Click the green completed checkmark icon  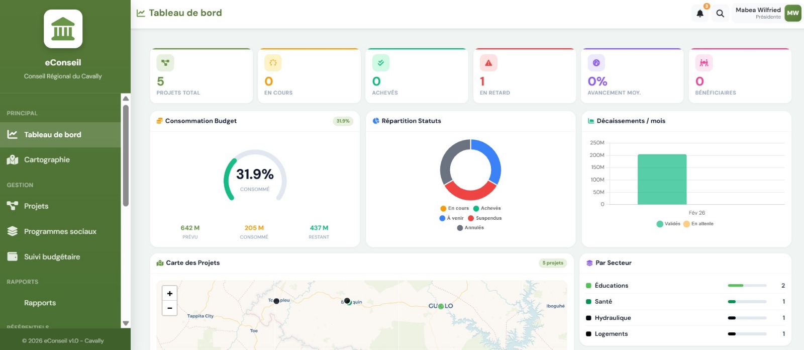(x=380, y=63)
